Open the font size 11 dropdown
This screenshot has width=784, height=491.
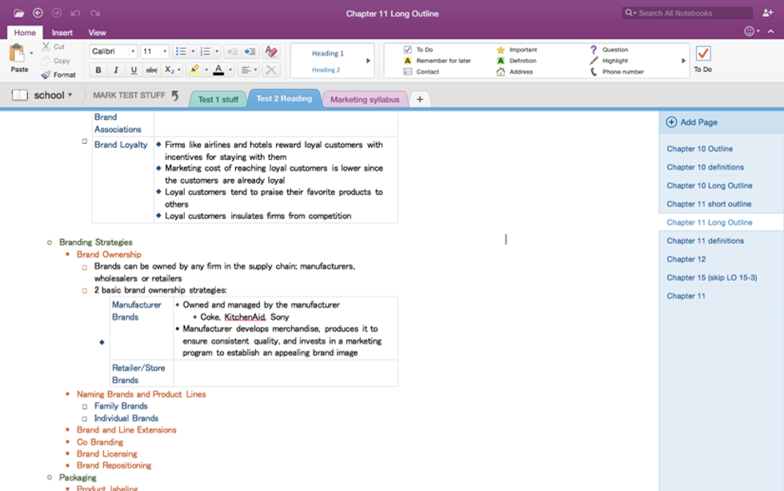154,51
